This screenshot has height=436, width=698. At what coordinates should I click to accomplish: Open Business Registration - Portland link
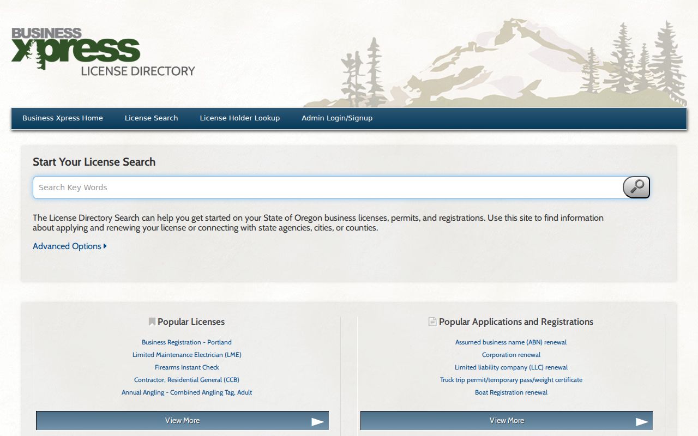[186, 342]
